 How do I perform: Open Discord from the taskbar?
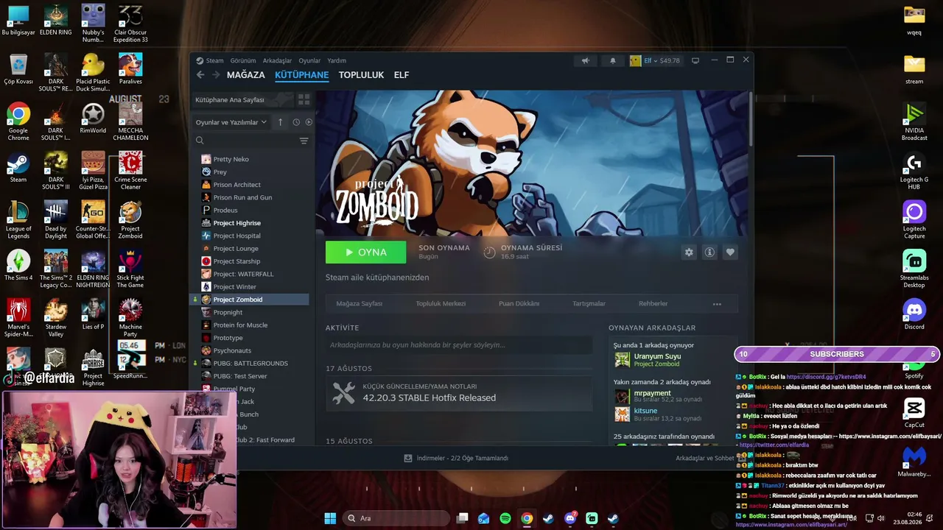pos(570,518)
